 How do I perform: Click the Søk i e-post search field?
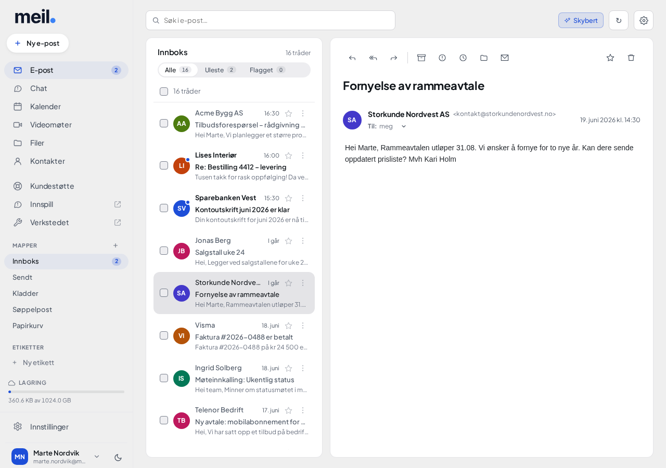pyautogui.click(x=271, y=20)
